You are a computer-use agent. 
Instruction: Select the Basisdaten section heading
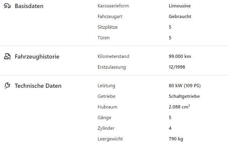pos(29,6)
